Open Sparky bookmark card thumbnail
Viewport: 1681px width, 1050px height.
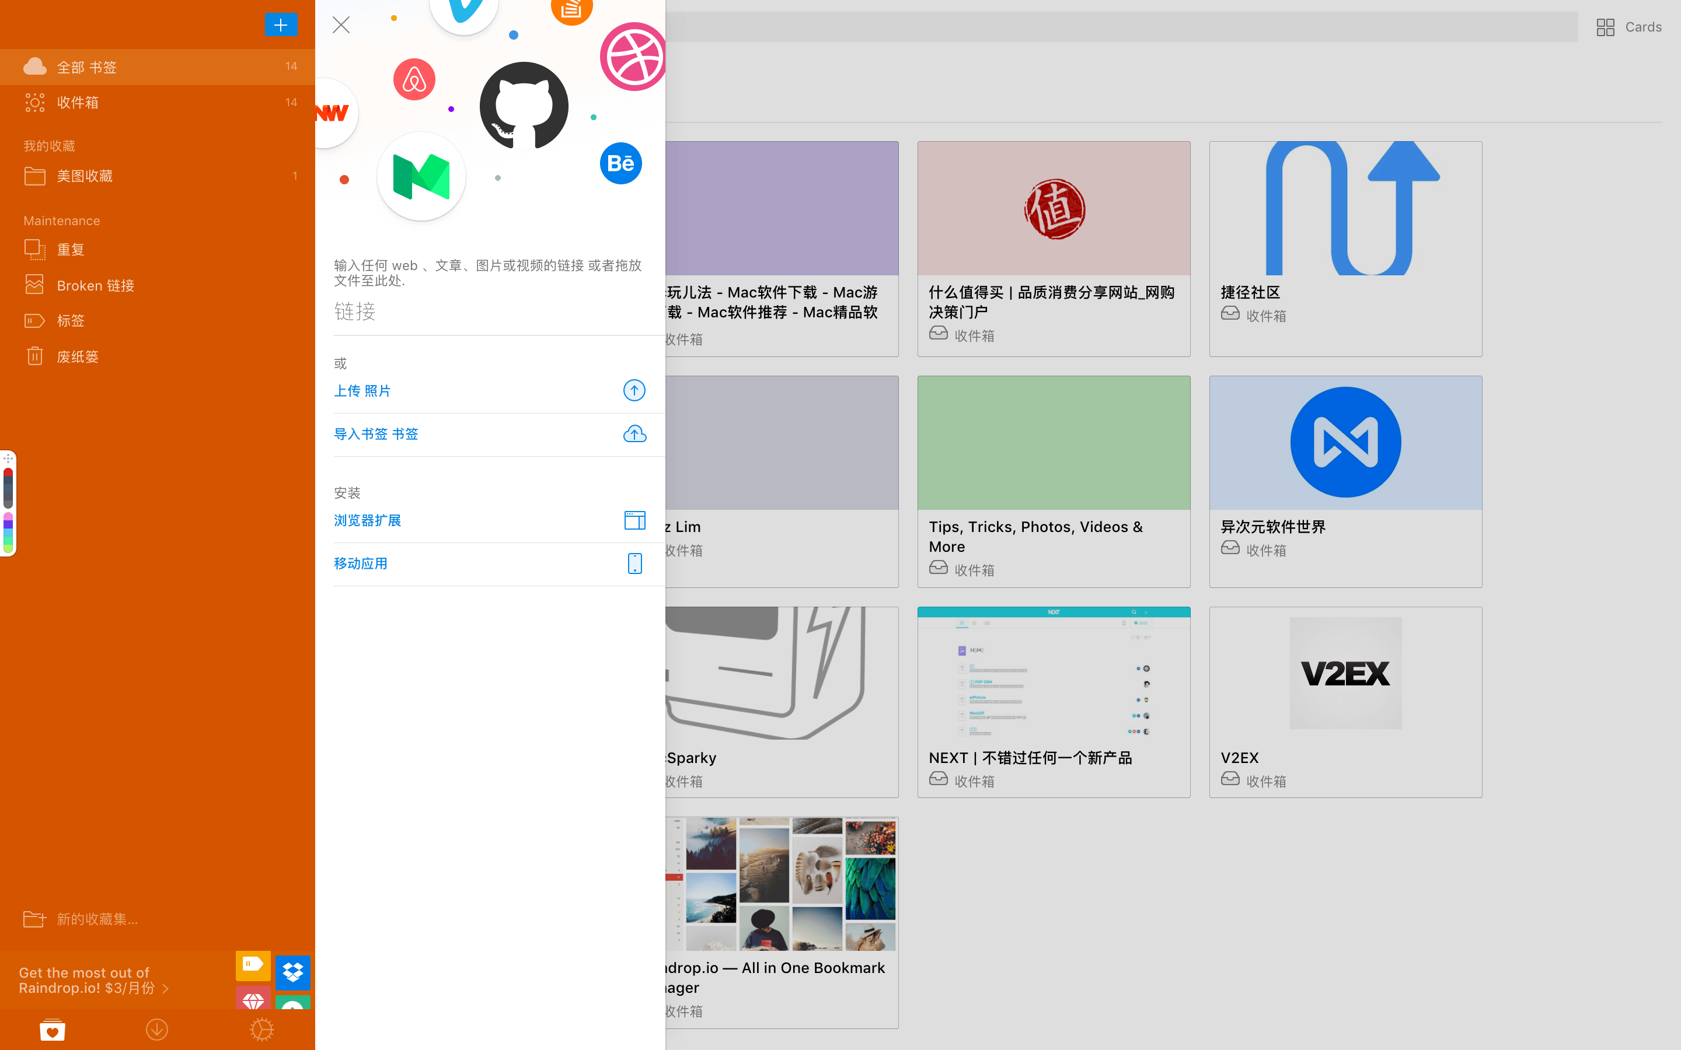782,673
